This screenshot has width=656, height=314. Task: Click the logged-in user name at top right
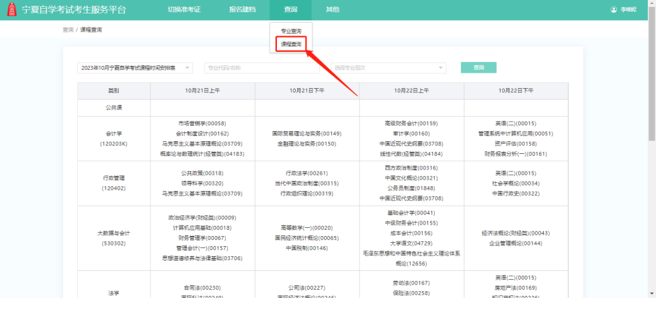click(x=628, y=9)
